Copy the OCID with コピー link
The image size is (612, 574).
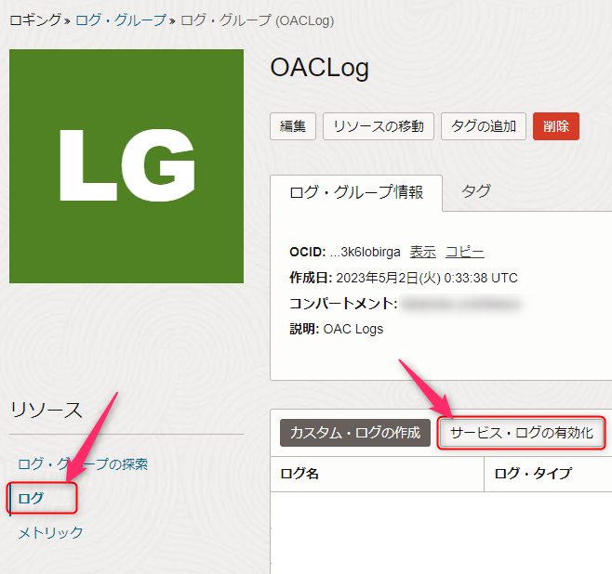point(465,252)
